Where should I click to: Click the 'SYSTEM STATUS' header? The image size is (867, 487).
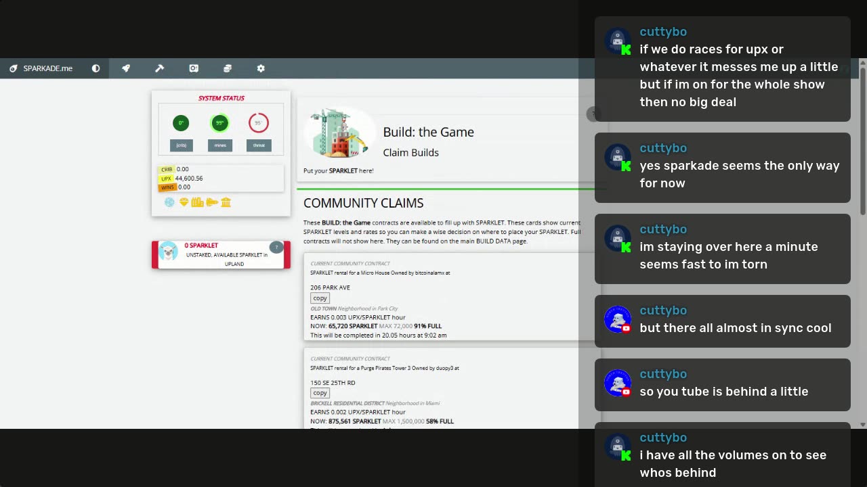[x=221, y=98]
